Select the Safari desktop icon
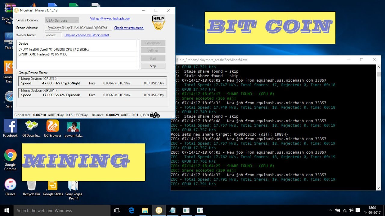This screenshot has width=385, height=216. click(x=9, y=100)
